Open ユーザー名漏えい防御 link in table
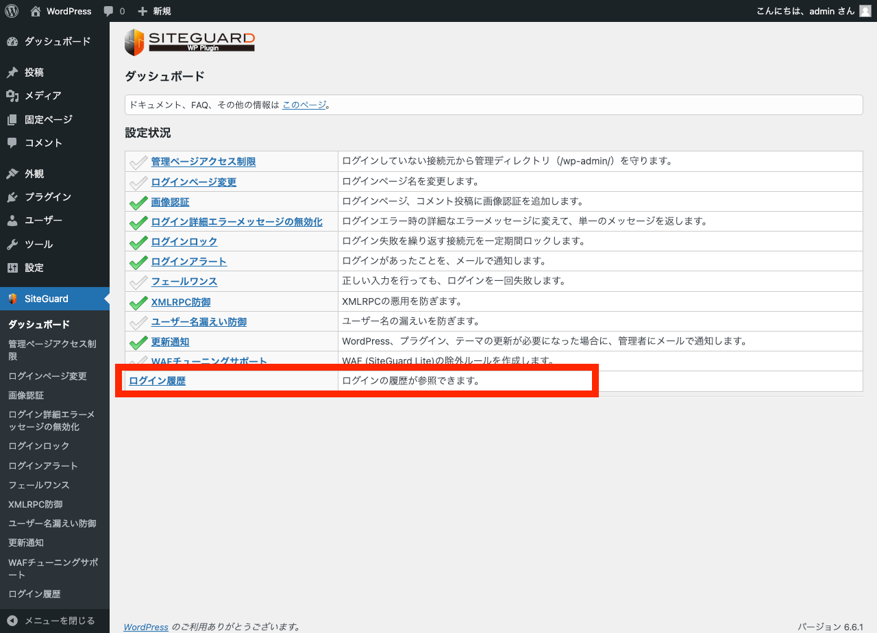The width and height of the screenshot is (877, 633). [199, 322]
